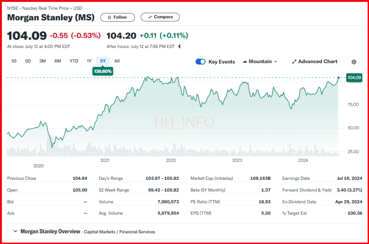Click the Earnings Date value Jul 16, 2024
The height and width of the screenshot is (244, 369).
coord(350,179)
